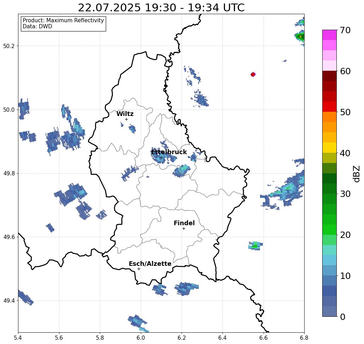The height and width of the screenshot is (344, 364).
Task: Click the plus marker below Wiltz
Action: (x=126, y=119)
